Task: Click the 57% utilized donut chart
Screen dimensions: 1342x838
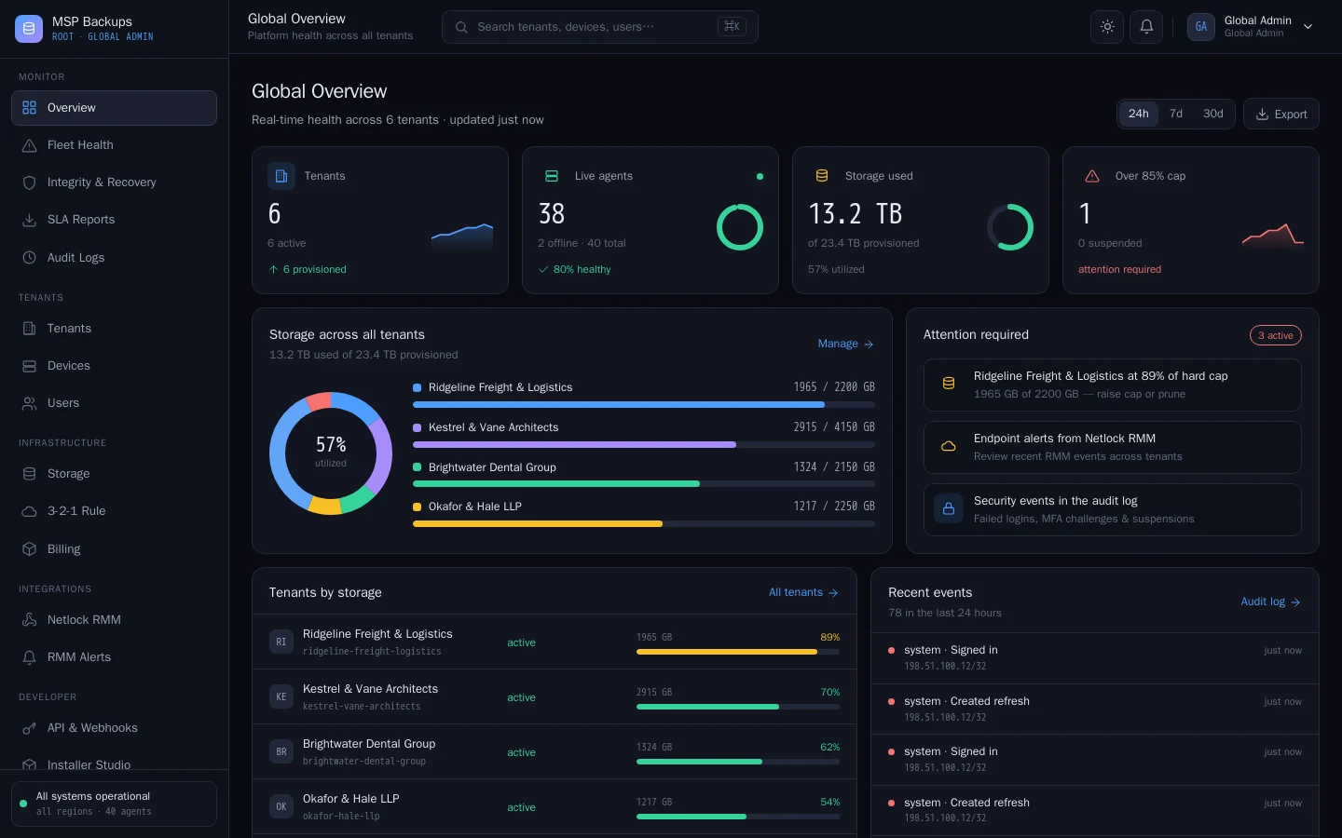Action: [x=331, y=453]
